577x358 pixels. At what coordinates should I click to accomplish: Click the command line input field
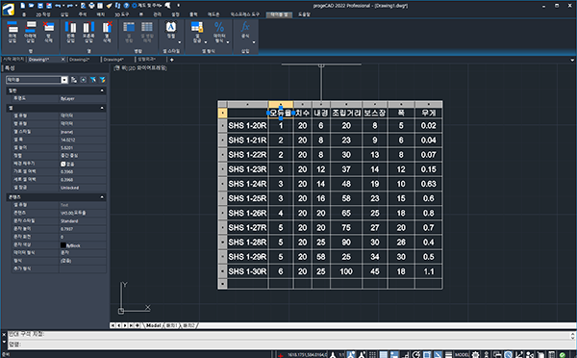click(x=288, y=345)
